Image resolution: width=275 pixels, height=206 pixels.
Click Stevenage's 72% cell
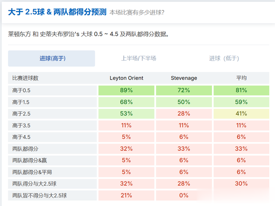[184, 90]
